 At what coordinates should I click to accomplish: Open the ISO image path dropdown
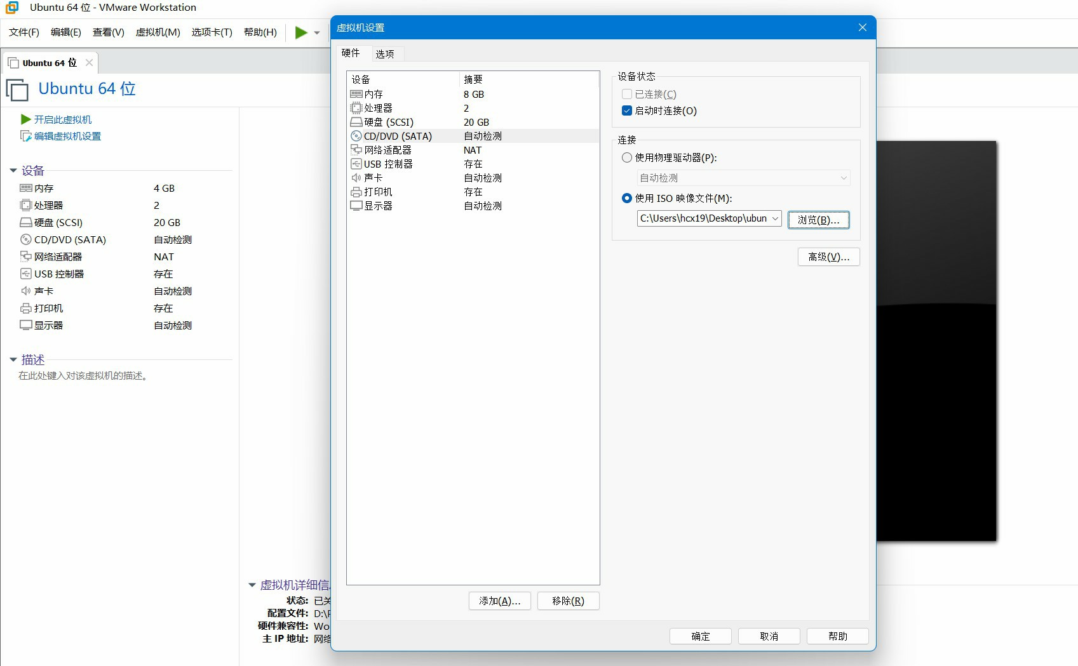click(775, 218)
